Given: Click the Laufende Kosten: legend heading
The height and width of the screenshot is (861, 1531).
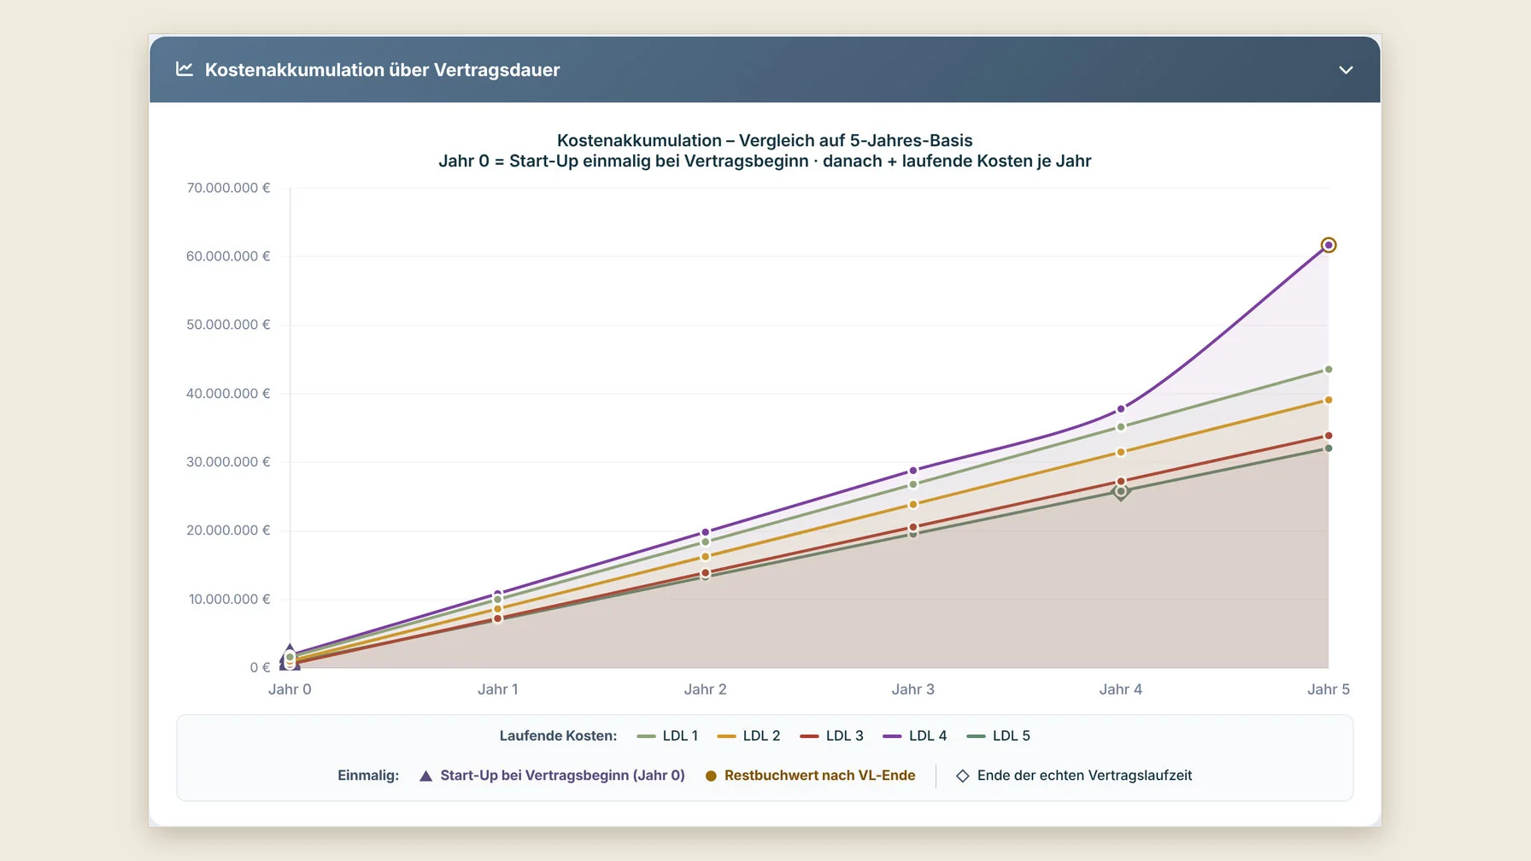Looking at the screenshot, I should coord(558,735).
